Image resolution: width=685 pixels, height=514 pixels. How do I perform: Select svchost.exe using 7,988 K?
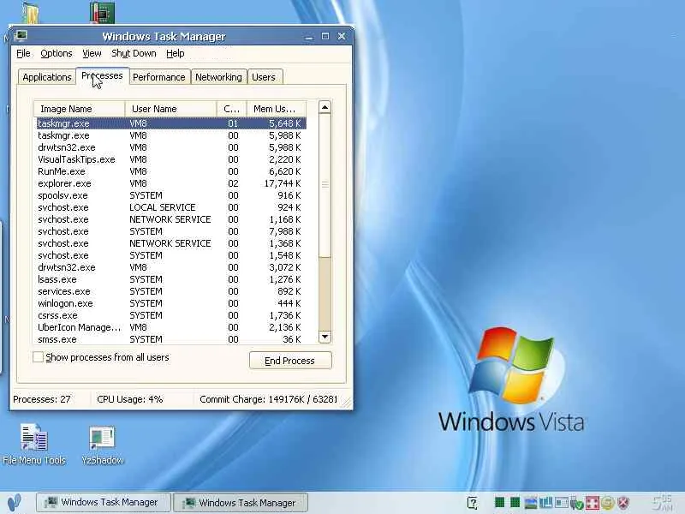(x=170, y=231)
